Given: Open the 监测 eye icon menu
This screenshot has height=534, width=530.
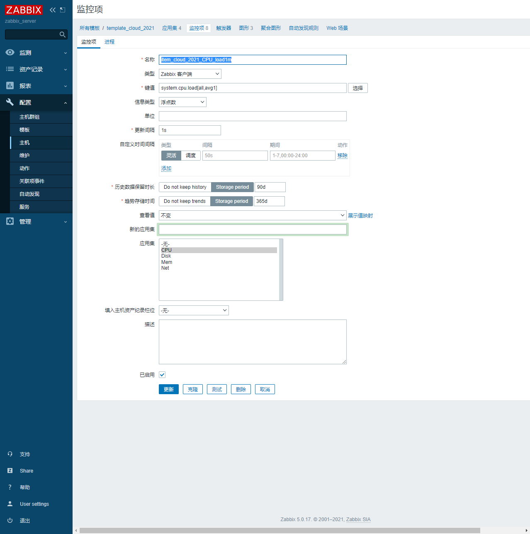Looking at the screenshot, I should click(x=10, y=53).
